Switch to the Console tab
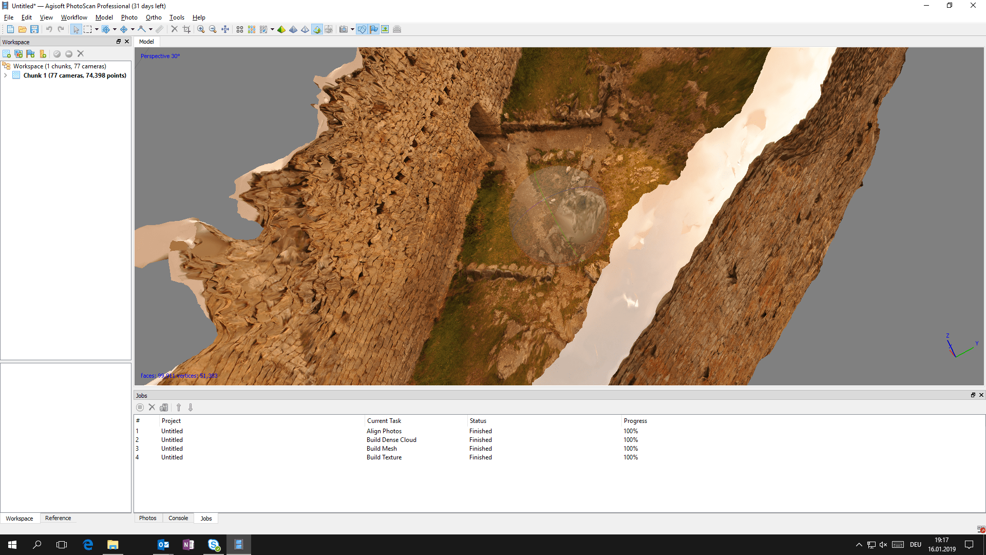 click(178, 518)
